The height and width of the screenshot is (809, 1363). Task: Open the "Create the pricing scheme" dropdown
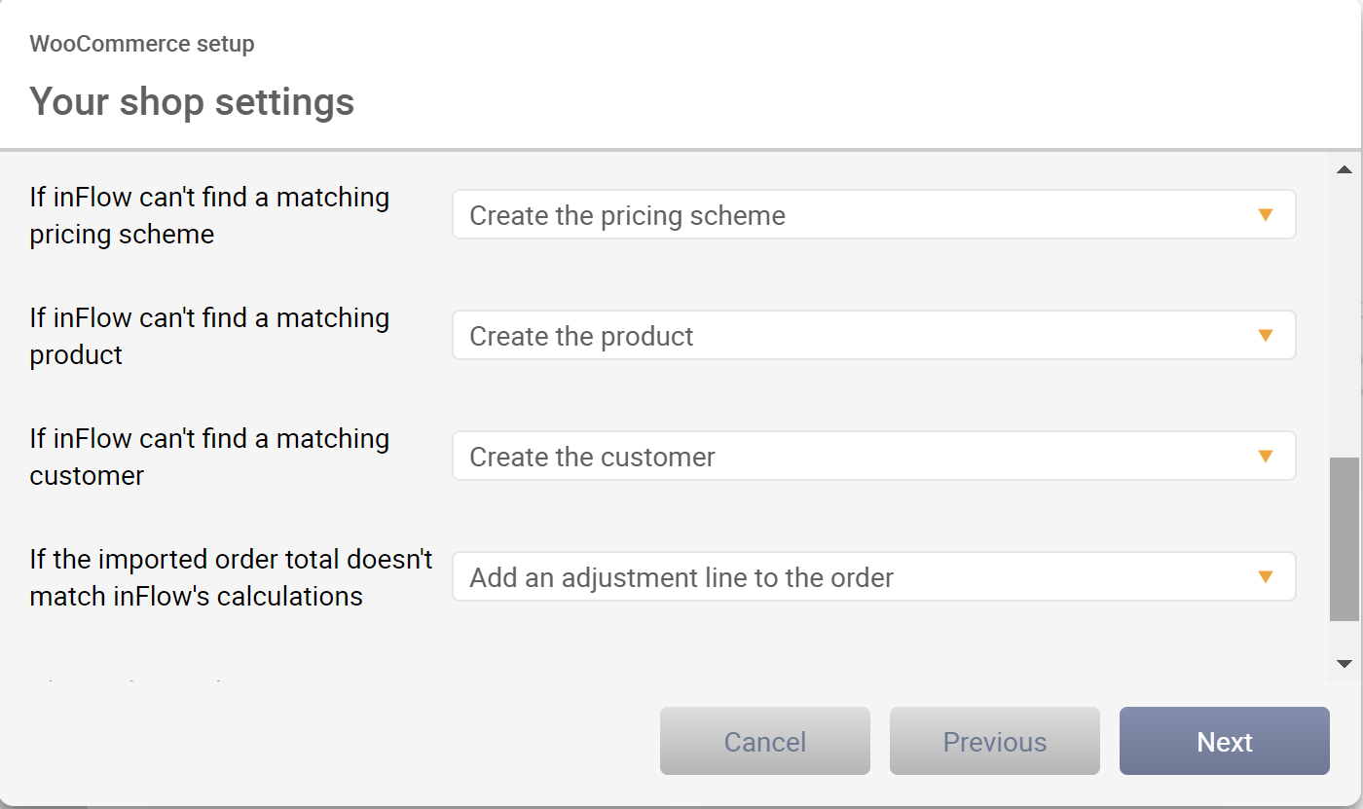click(x=873, y=214)
